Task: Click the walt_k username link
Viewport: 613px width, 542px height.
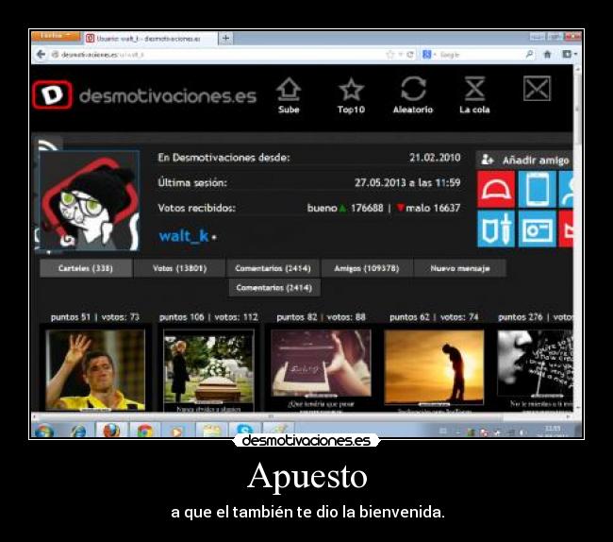Action: [184, 236]
